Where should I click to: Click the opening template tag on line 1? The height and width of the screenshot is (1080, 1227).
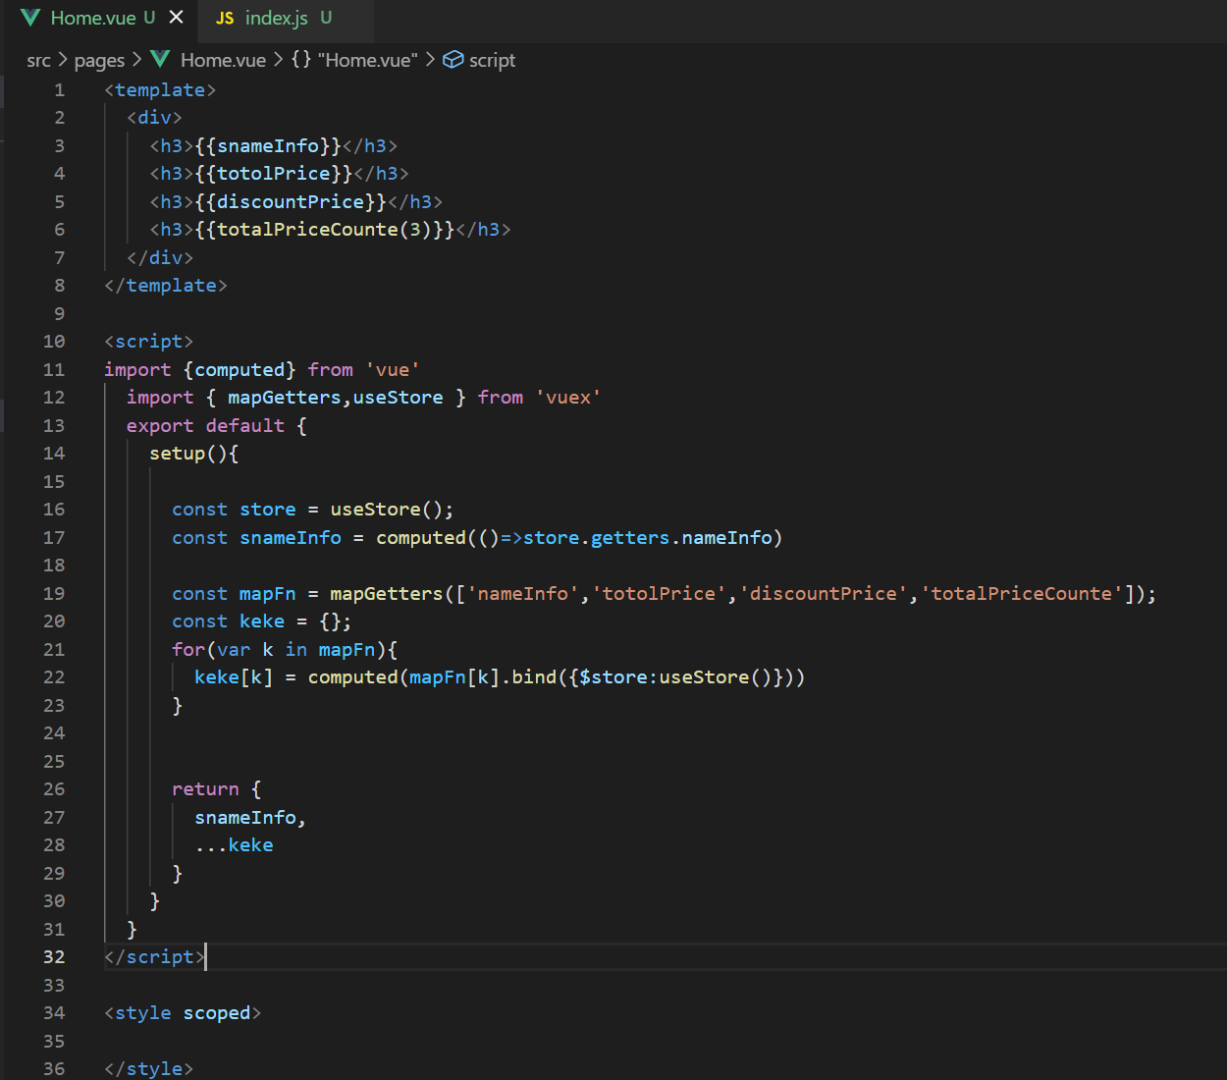coord(160,90)
